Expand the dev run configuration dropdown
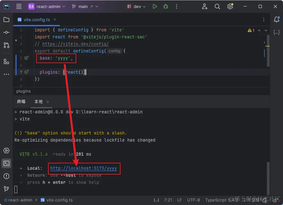The image size is (283, 205). coord(137,6)
